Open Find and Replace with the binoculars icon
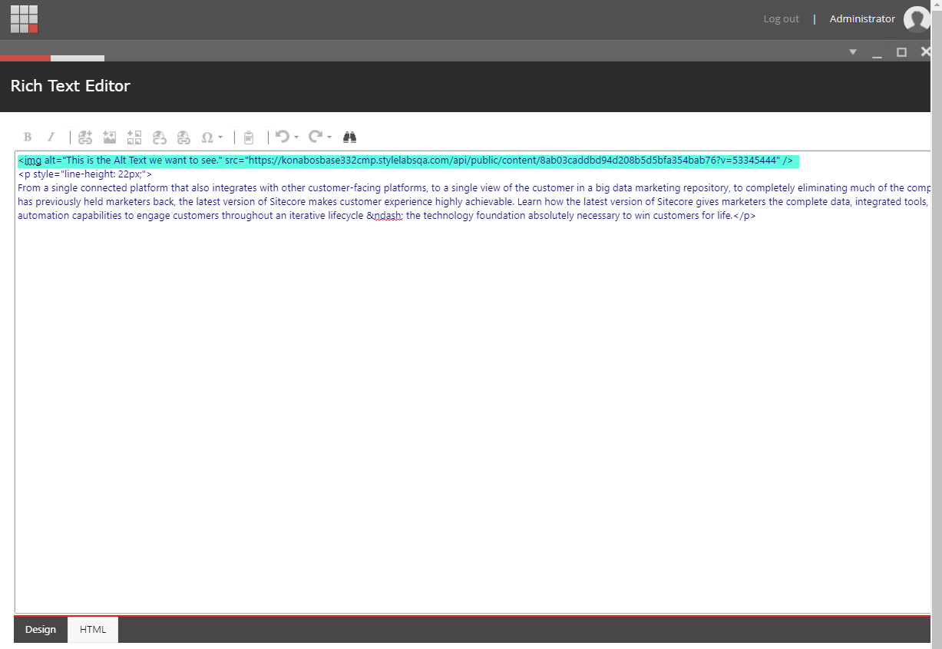 [350, 137]
